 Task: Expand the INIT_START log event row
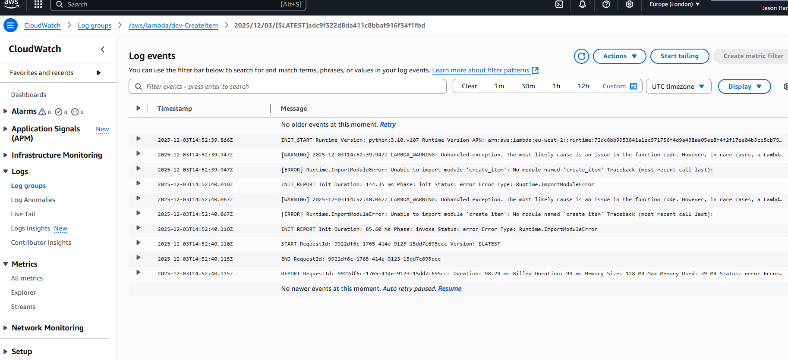coord(138,139)
